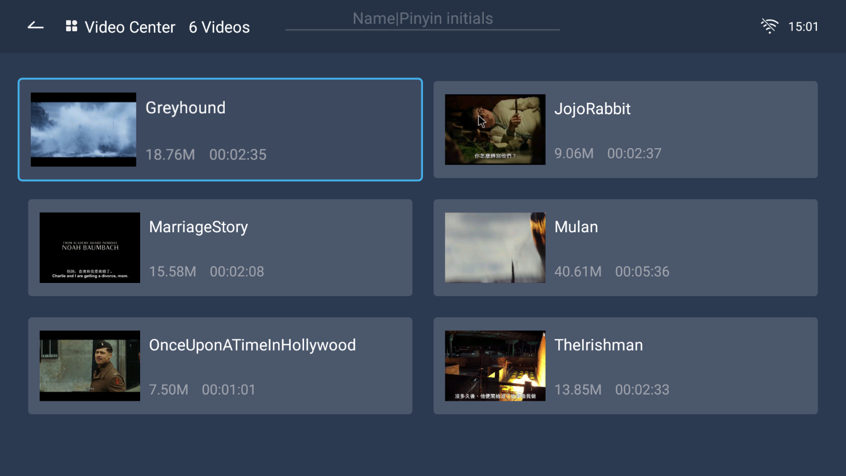Play the TheIrishman thumbnail
The height and width of the screenshot is (476, 846).
(495, 365)
